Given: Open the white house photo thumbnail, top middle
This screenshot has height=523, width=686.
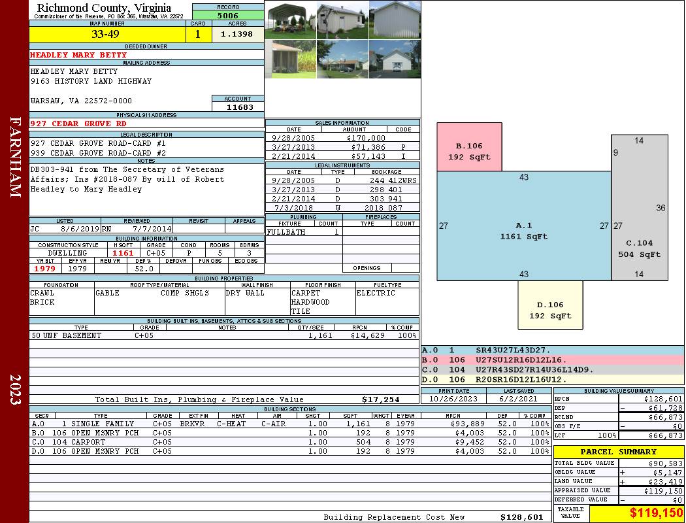Looking at the screenshot, I should [342, 20].
